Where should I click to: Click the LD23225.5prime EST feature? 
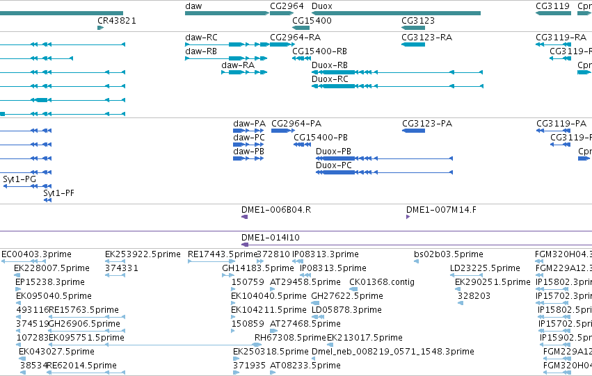[x=466, y=275]
